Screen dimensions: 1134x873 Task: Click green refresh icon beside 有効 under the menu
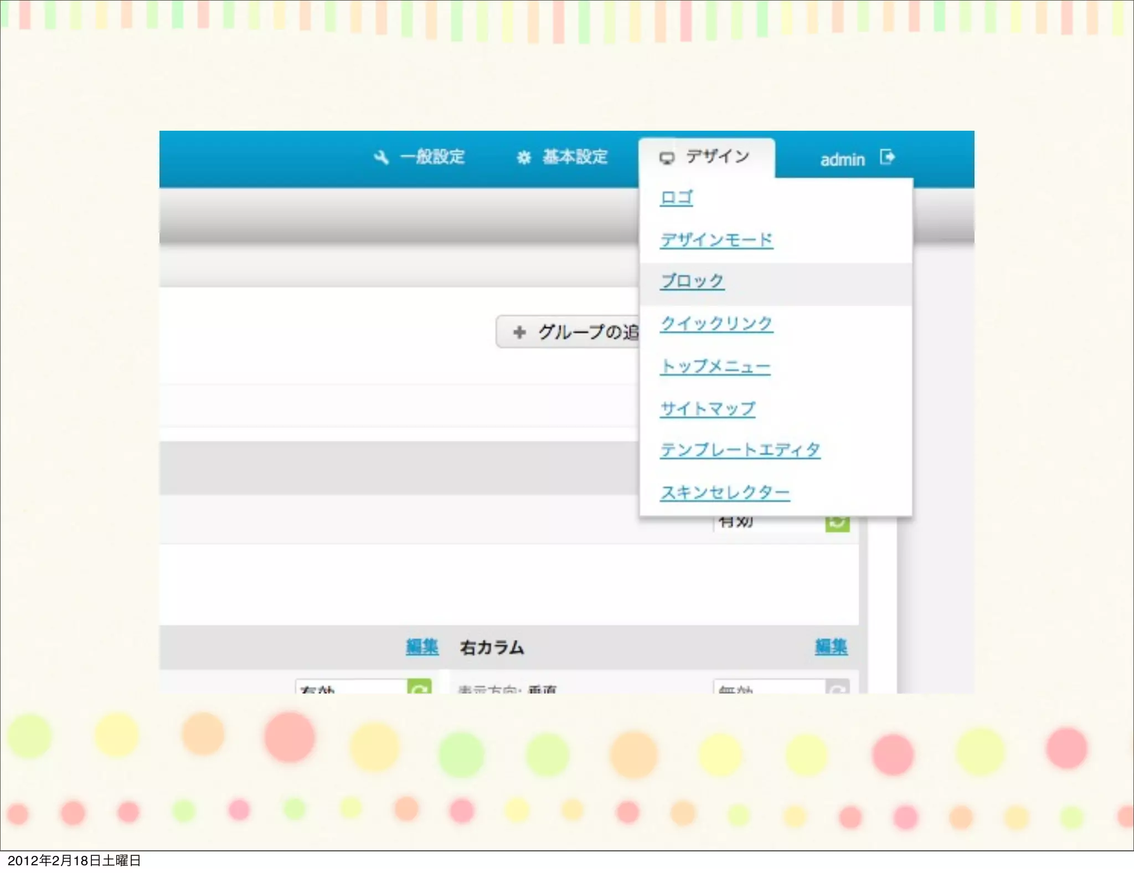pos(837,523)
